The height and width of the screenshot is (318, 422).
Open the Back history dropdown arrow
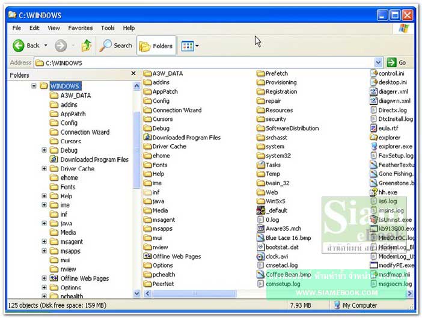click(46, 46)
